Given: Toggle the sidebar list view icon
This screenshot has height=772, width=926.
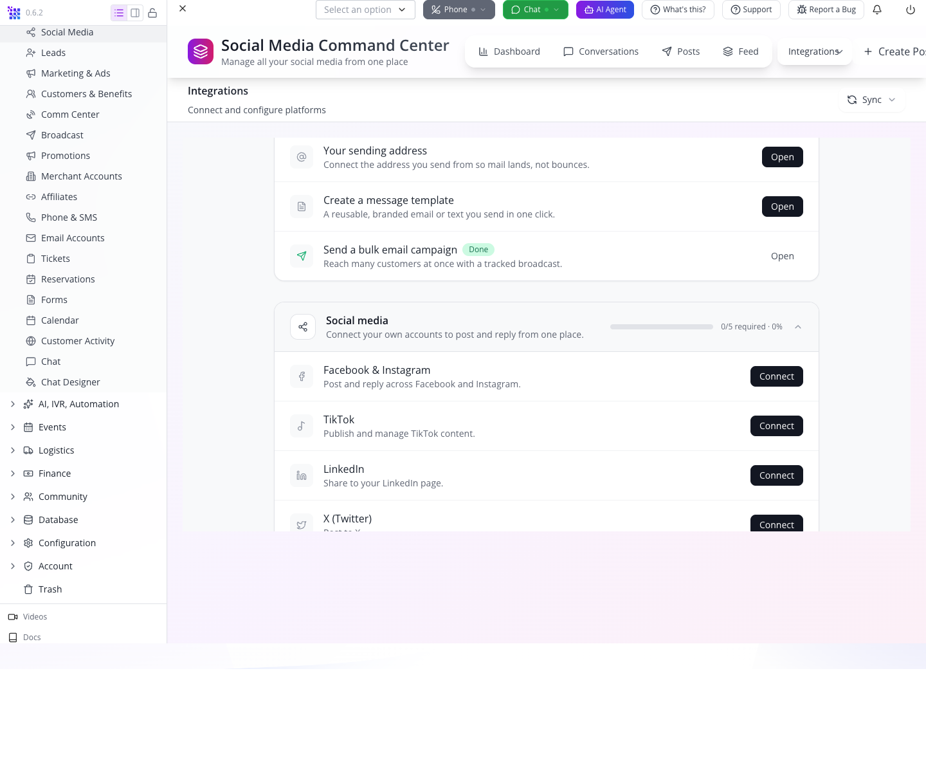Looking at the screenshot, I should (119, 12).
